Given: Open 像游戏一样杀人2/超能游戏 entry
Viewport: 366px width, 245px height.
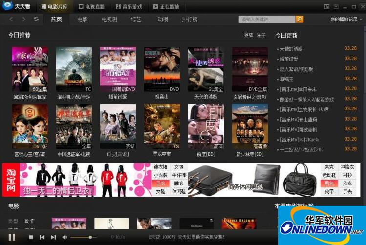Looking at the screenshot, I should click(x=307, y=99).
